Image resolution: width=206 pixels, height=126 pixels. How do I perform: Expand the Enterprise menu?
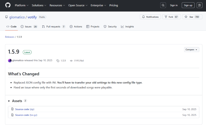pos(98,5)
